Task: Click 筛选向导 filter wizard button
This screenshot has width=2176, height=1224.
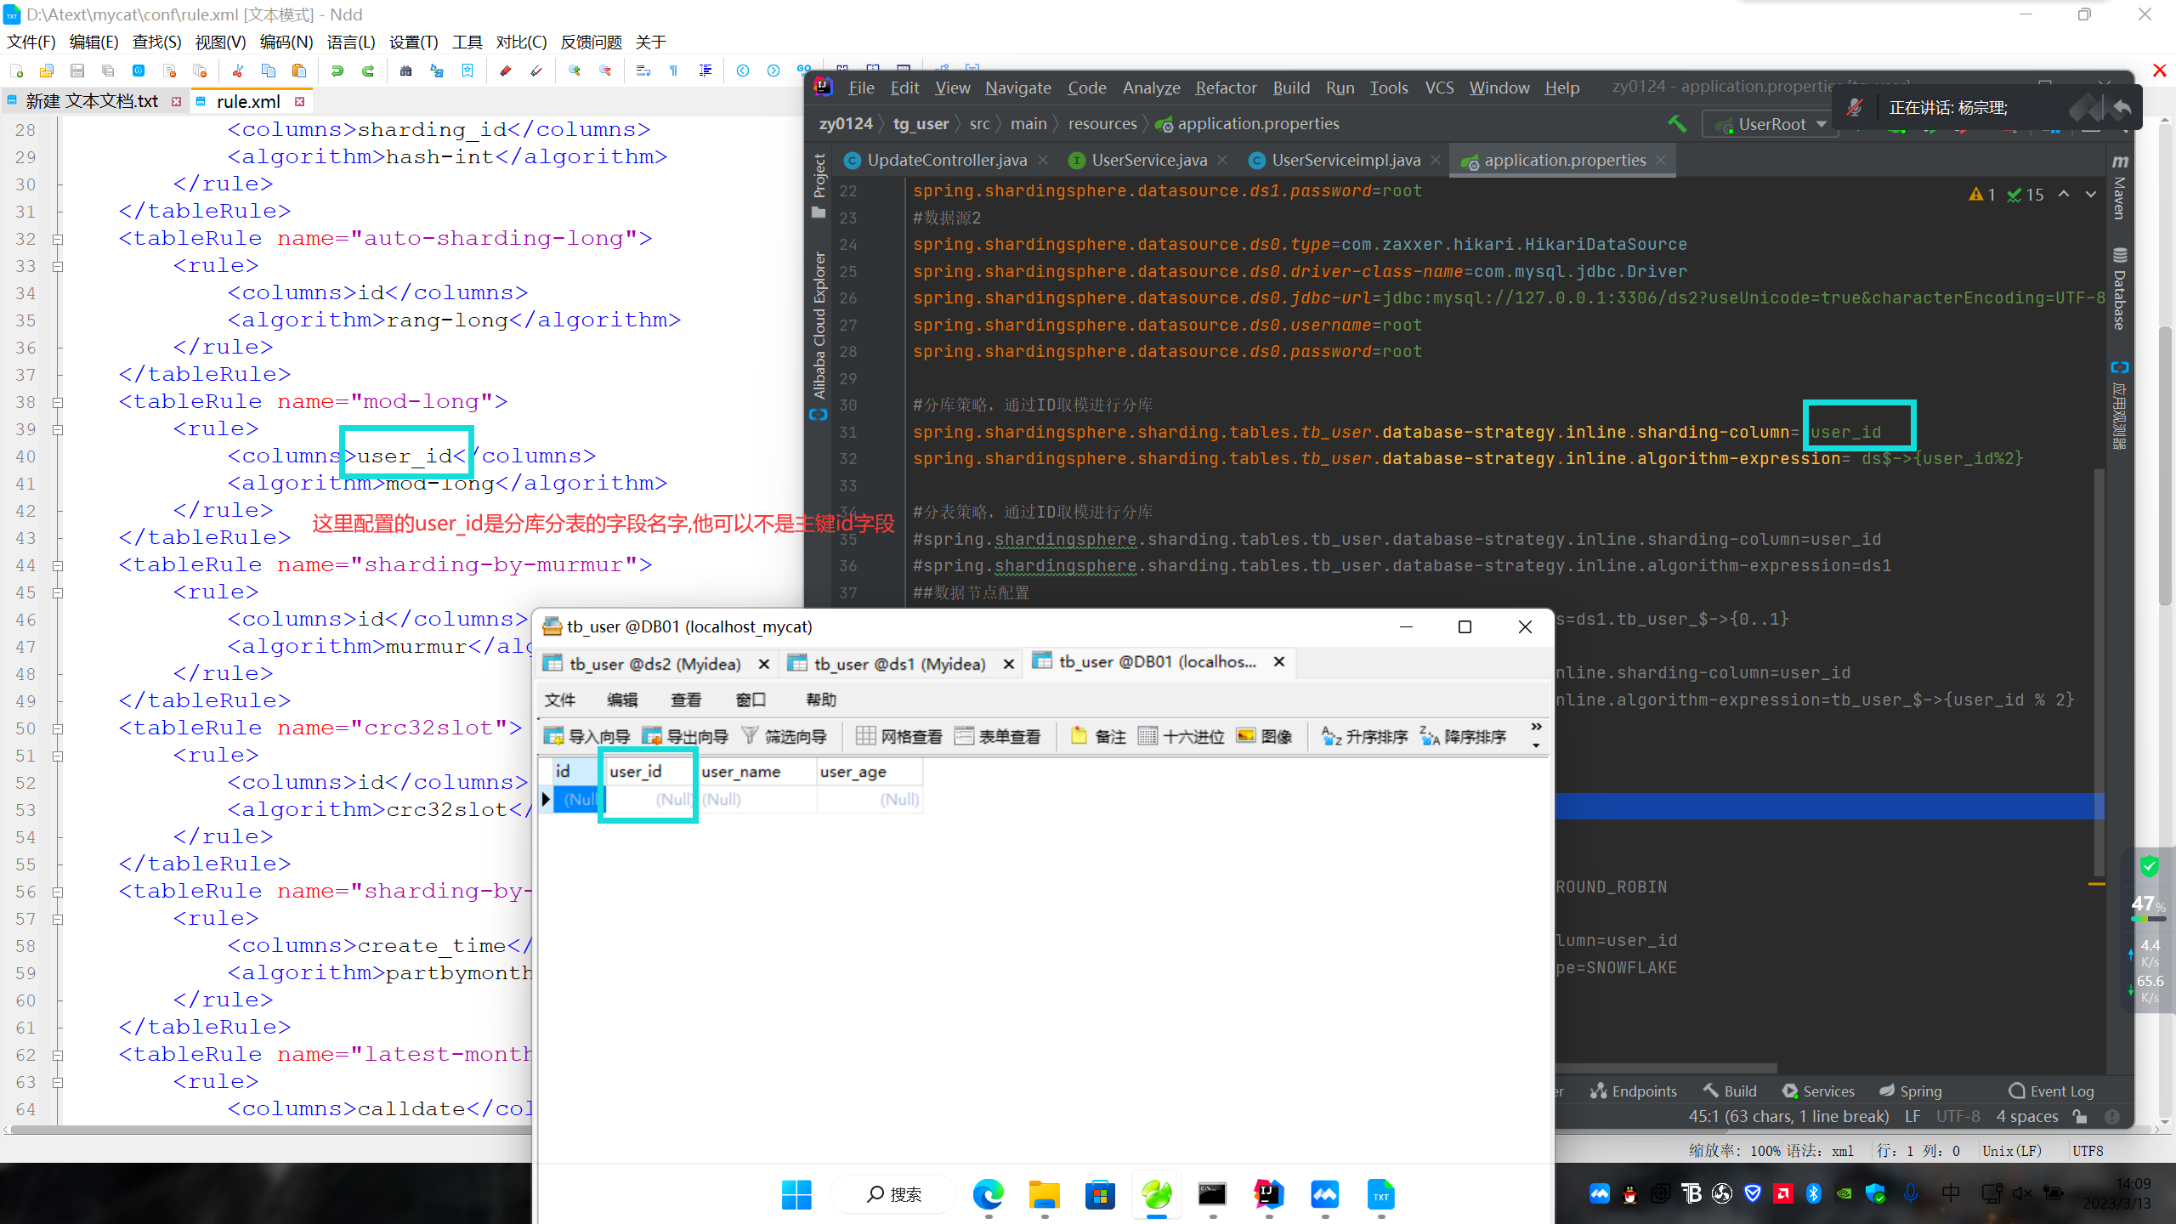Action: tap(784, 736)
